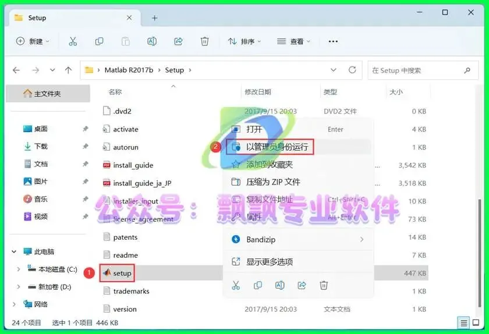The image size is (489, 334).
Task: Close the Setup tab
Action: 129,18
